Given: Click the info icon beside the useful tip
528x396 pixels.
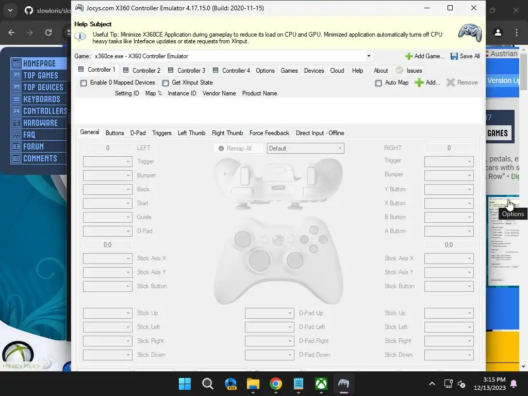Looking at the screenshot, I should coord(80,37).
